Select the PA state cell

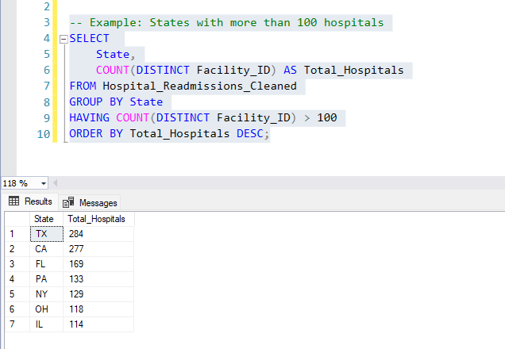click(x=47, y=279)
